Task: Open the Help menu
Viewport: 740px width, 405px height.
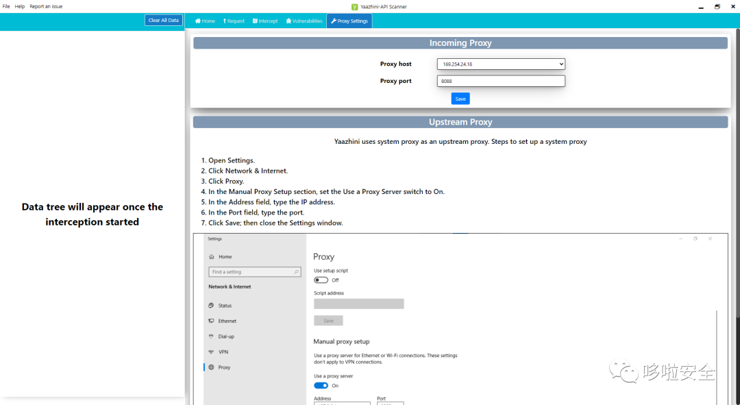Action: tap(20, 7)
